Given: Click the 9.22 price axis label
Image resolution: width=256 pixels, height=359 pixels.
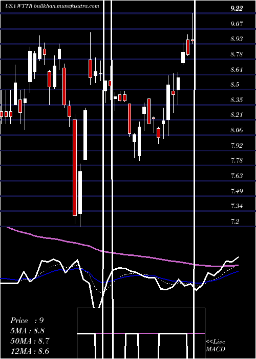Looking at the screenshot, I should [x=237, y=9].
